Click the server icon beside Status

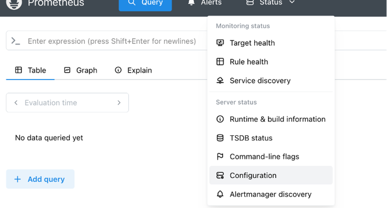(250, 2)
